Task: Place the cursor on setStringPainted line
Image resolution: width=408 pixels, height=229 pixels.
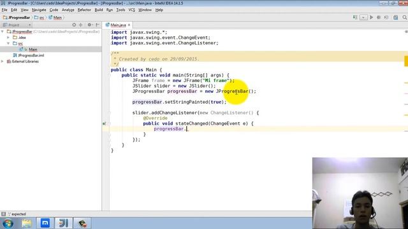Action: pyautogui.click(x=180, y=102)
